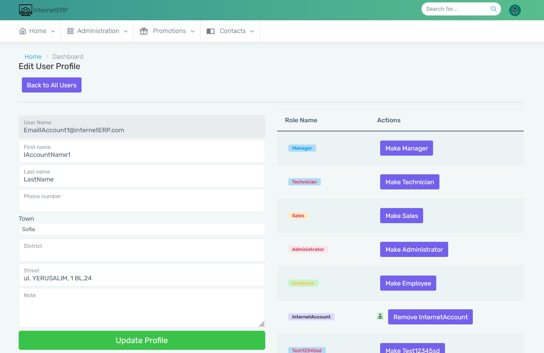This screenshot has width=544, height=353.
Task: Click the Remove InternetAccount button
Action: point(430,317)
